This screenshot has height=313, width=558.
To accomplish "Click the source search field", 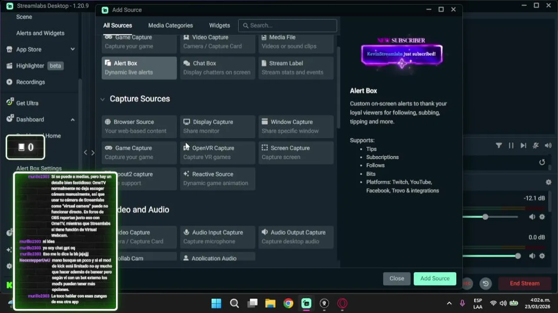I will pyautogui.click(x=288, y=25).
